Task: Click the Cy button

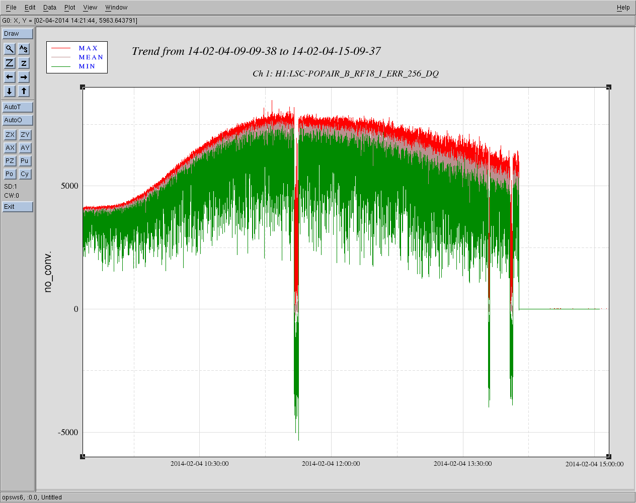Action: [x=25, y=174]
